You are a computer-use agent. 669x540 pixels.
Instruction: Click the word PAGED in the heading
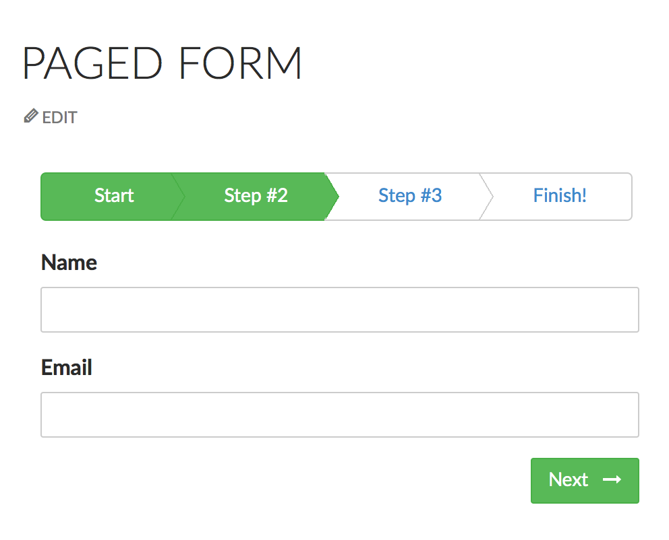coord(94,65)
